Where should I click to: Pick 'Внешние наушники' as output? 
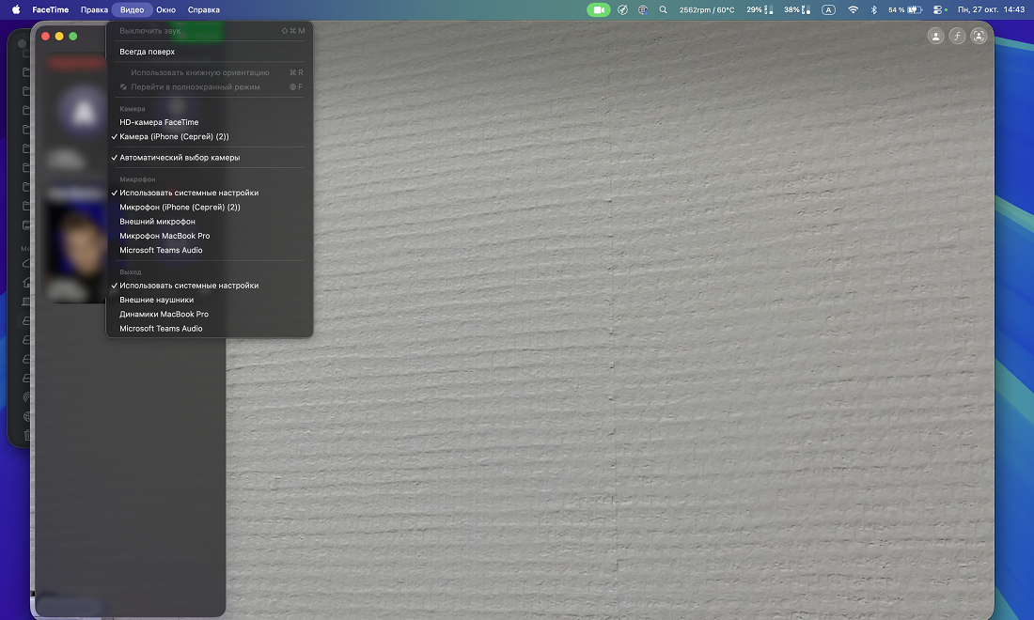(156, 300)
